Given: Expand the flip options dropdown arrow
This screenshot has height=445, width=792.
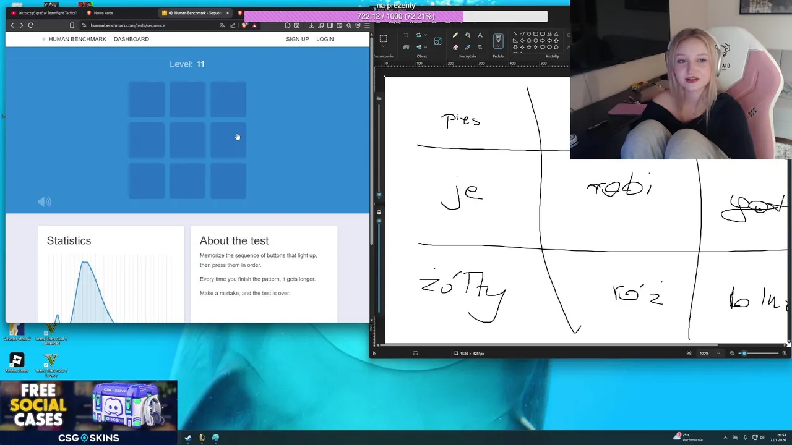Looking at the screenshot, I should click(x=426, y=48).
